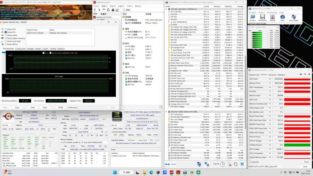The height and width of the screenshot is (176, 313).
Task: Click the GPU Clock red sensor graph bar
Action: [x=297, y=79]
